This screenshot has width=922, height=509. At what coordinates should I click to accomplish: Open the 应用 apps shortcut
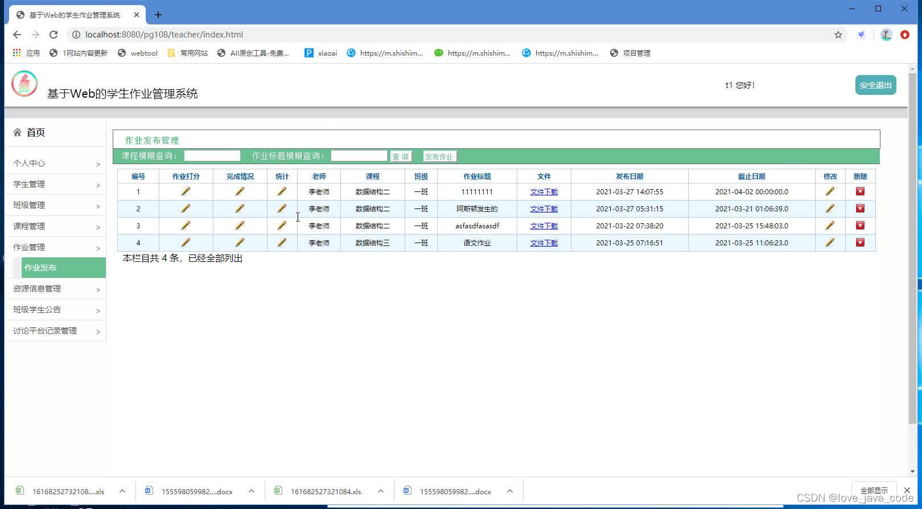tap(26, 53)
